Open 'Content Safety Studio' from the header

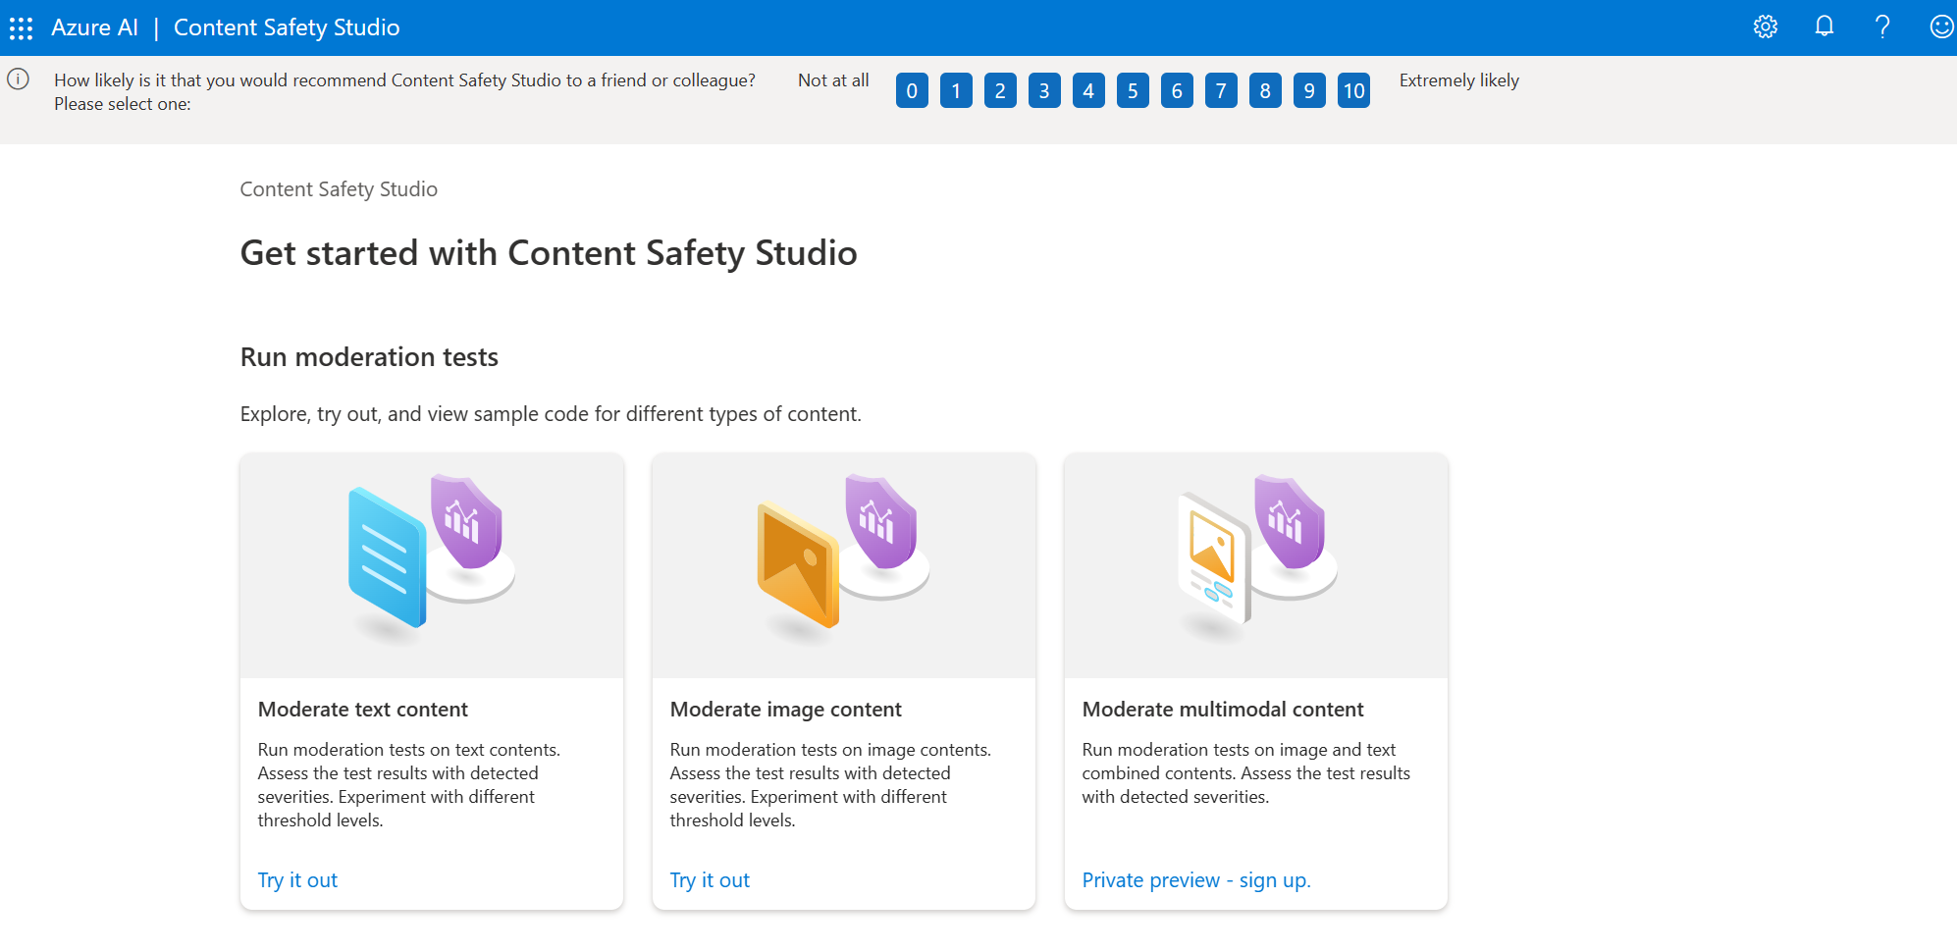pos(286,26)
